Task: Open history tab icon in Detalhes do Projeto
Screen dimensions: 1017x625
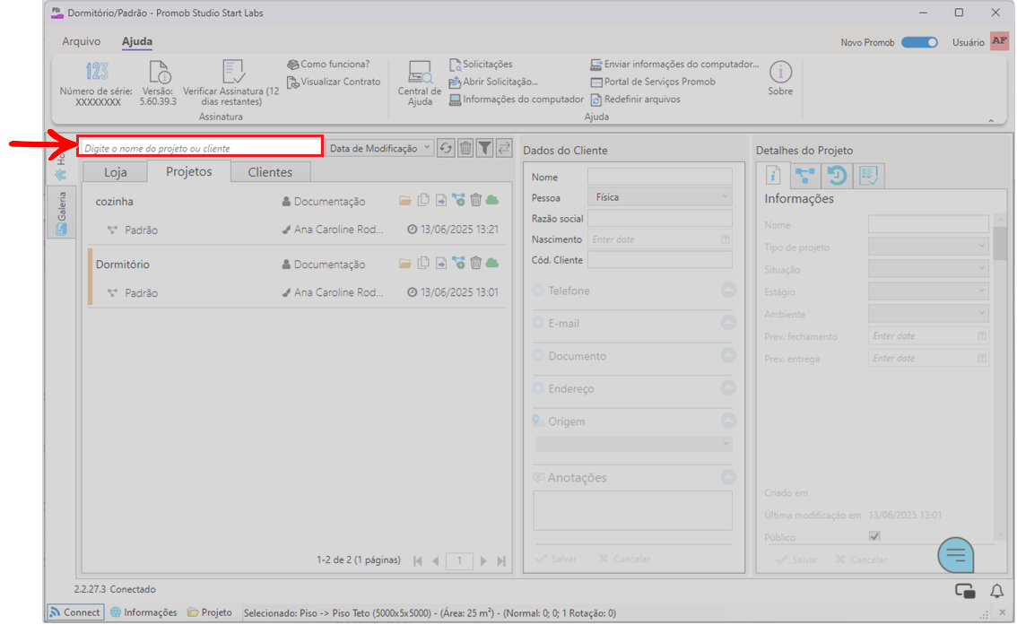Action: point(837,176)
